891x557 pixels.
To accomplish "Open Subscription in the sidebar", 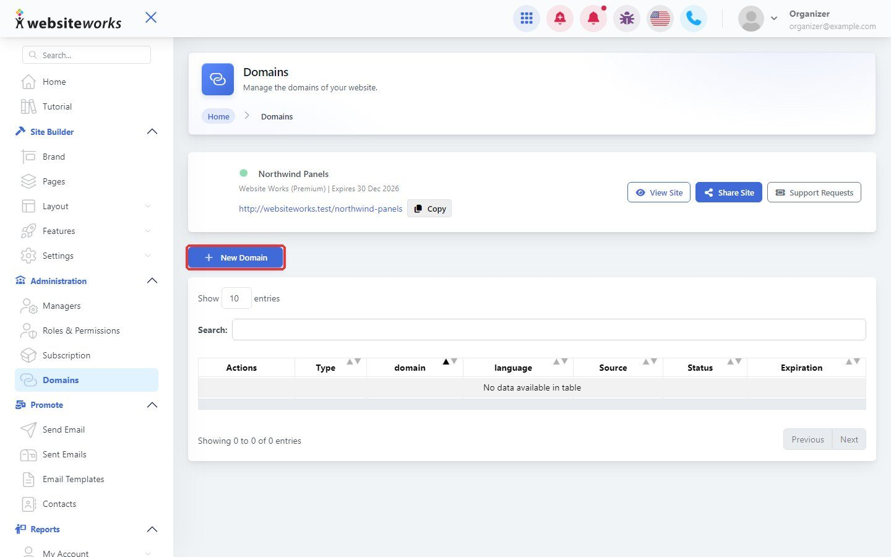I will (87, 355).
